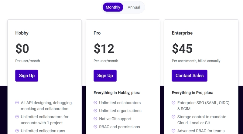Select the Hobby plan title

pyautogui.click(x=22, y=33)
